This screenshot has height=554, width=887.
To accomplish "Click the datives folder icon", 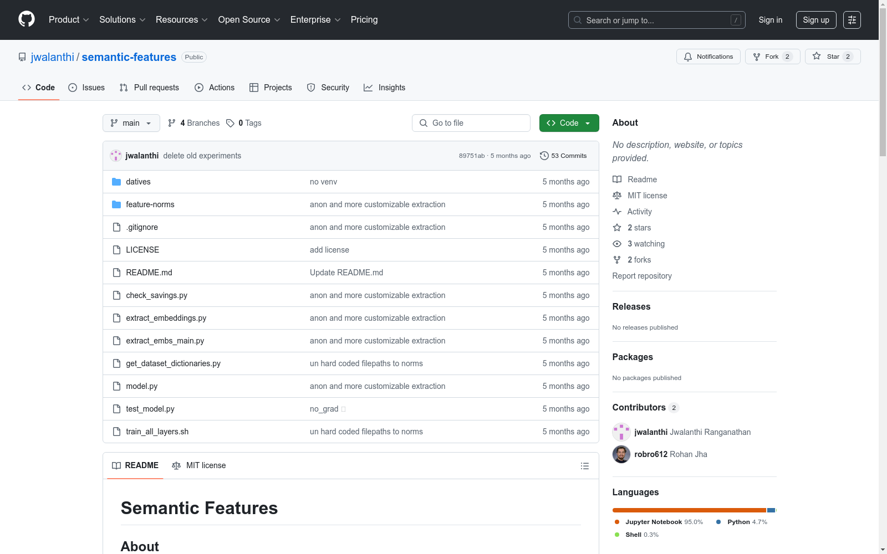I will click(x=116, y=182).
